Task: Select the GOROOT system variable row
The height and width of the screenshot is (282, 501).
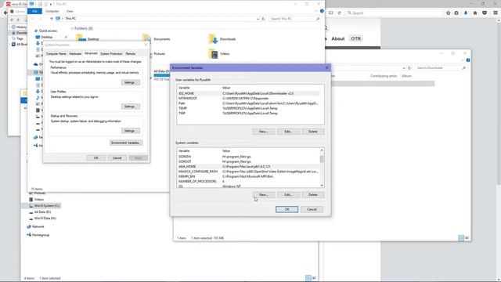Action: point(248,162)
